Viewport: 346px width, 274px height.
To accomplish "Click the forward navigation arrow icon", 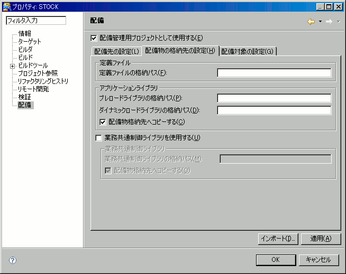I will click(329, 22).
